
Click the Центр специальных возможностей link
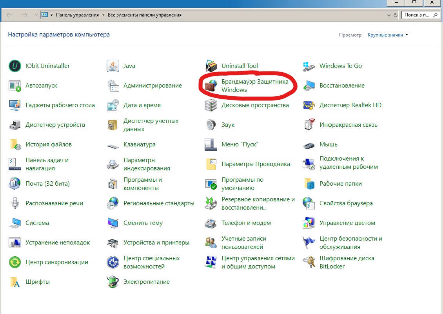pos(151,262)
